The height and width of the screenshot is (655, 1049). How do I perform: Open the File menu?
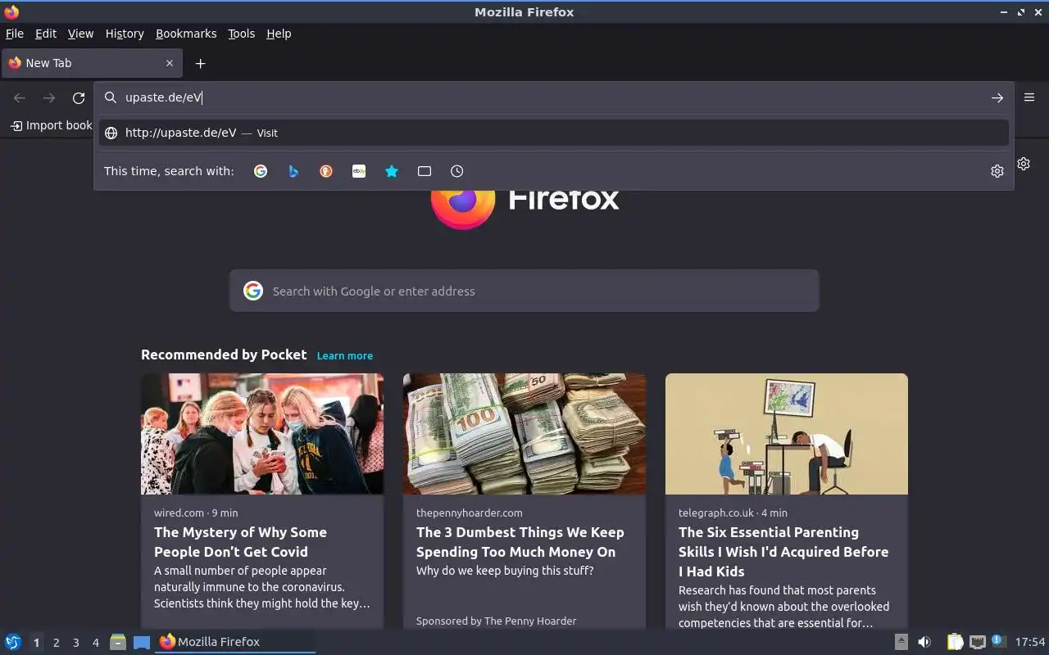pyautogui.click(x=15, y=34)
